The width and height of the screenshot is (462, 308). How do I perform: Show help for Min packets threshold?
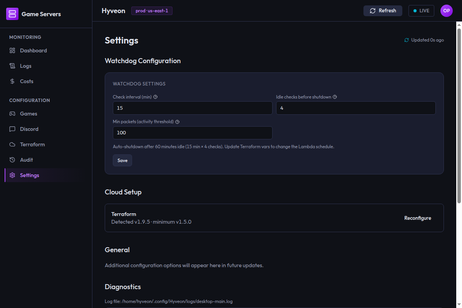point(177,122)
